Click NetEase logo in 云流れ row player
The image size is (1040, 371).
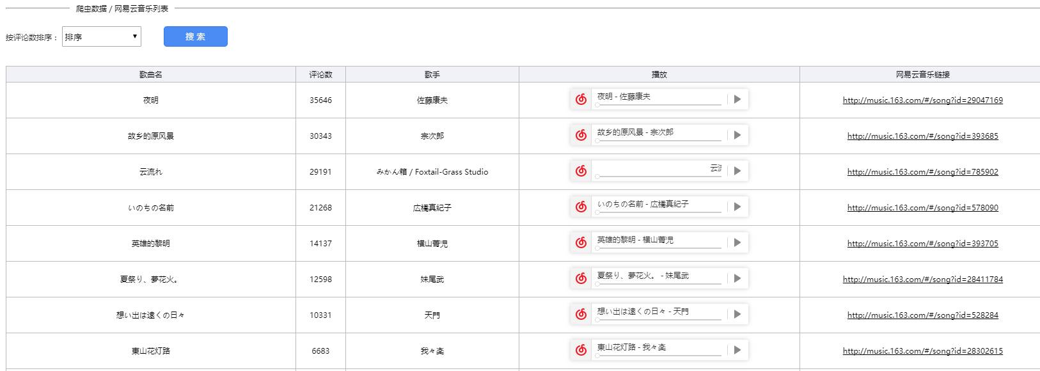[x=581, y=171]
